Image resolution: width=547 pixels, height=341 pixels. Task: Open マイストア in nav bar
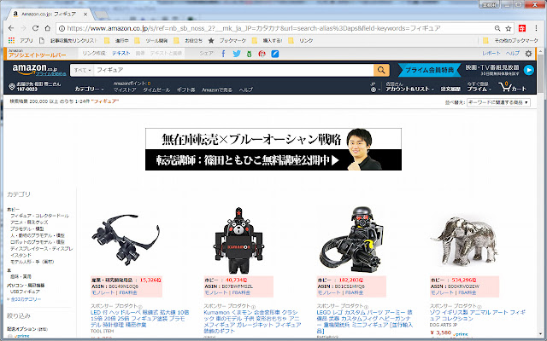tap(125, 90)
